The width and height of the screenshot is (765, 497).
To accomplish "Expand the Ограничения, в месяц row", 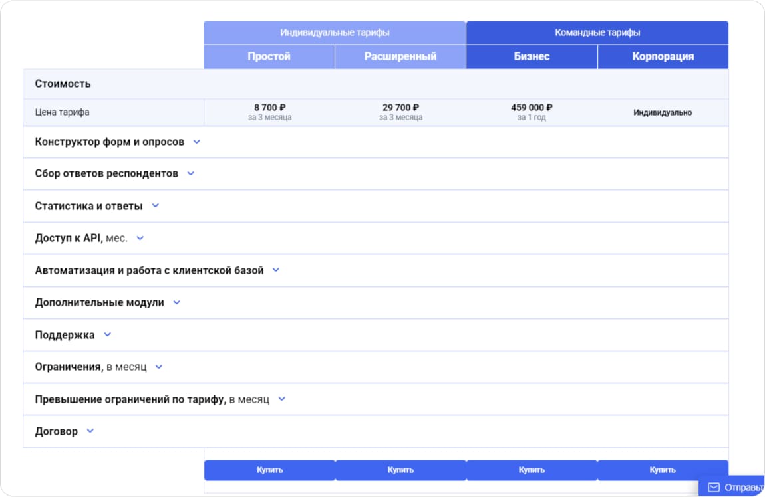I will tap(158, 367).
